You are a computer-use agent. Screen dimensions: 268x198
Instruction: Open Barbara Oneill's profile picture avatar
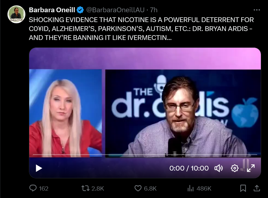(16, 14)
